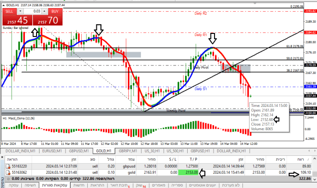This screenshot has width=317, height=188.
Task: Sort by the סוג column header
Action: 92,160
